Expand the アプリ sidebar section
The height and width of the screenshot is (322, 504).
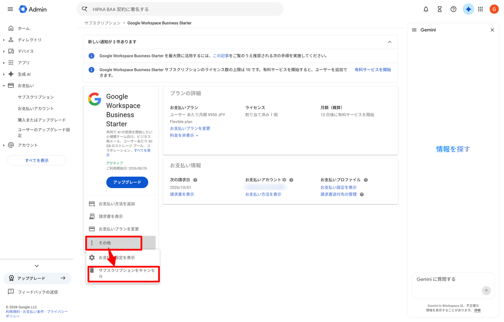pyautogui.click(x=4, y=63)
